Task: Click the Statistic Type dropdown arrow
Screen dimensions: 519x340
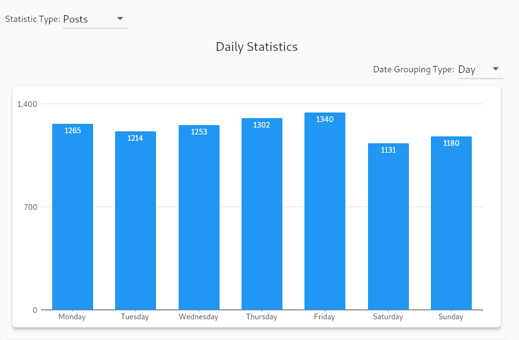Action: pyautogui.click(x=120, y=19)
